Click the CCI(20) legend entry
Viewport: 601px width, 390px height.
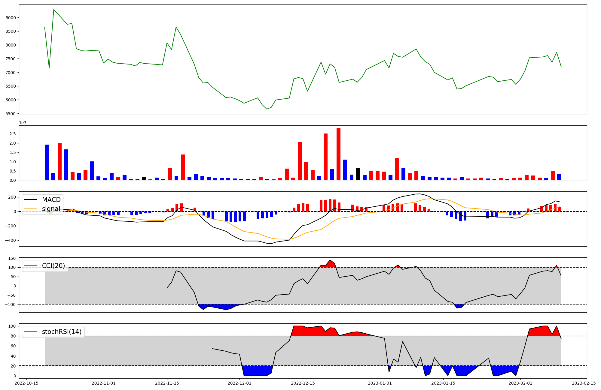(53, 266)
